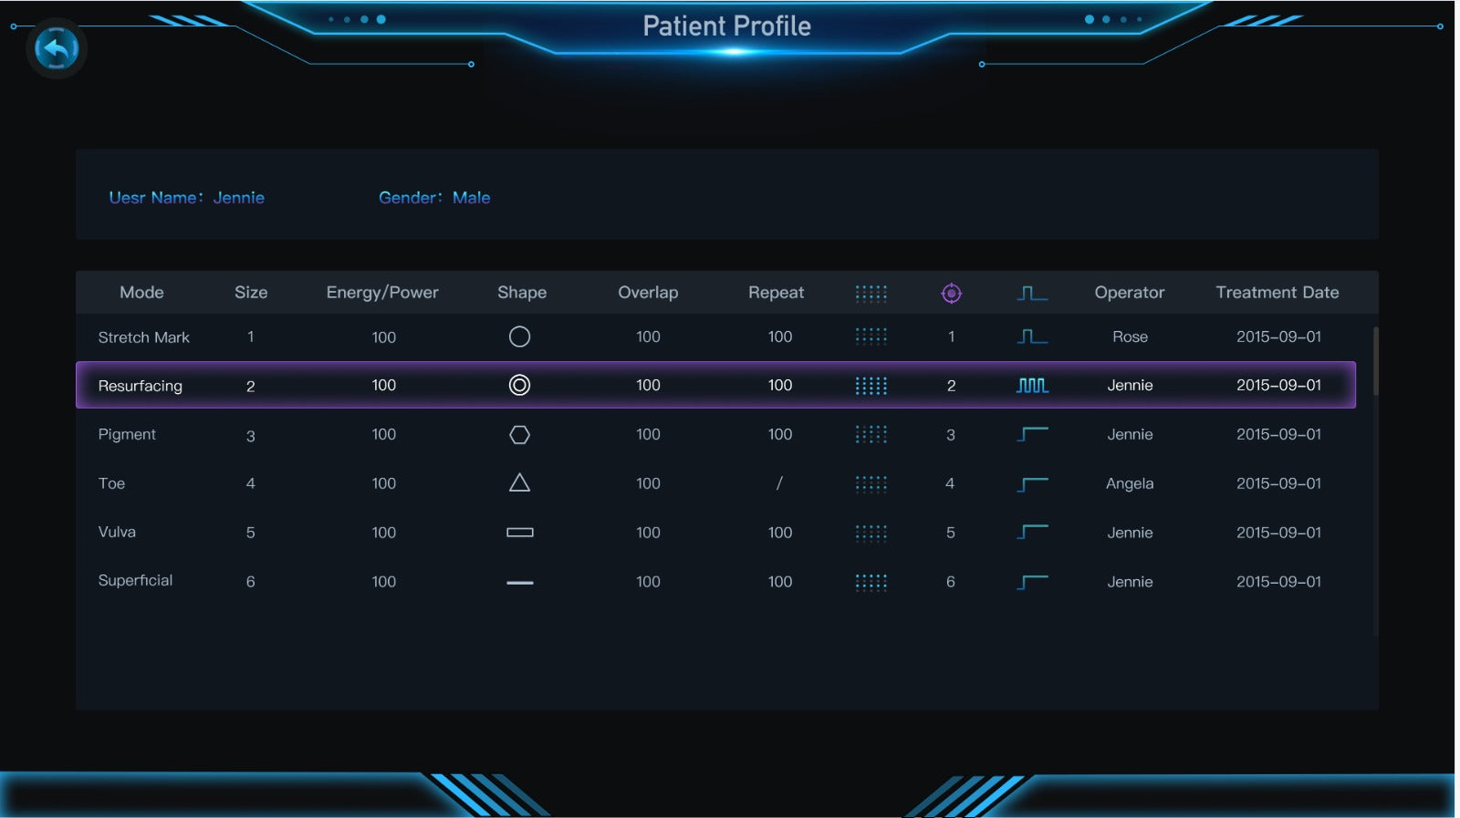Click the dot grid icon in Pigment row

pos(871,434)
